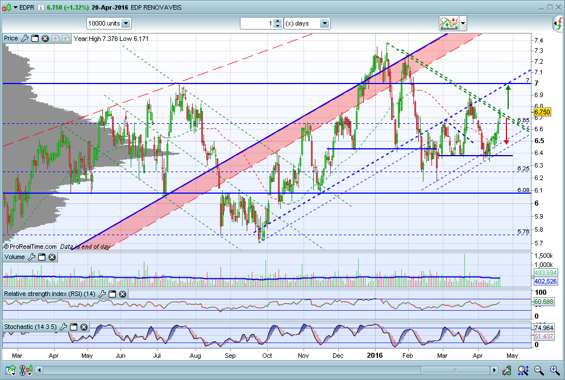Viewport: 565px width, 380px height.
Task: Click the horizontal time scrollbar thumb
Action: (455, 370)
